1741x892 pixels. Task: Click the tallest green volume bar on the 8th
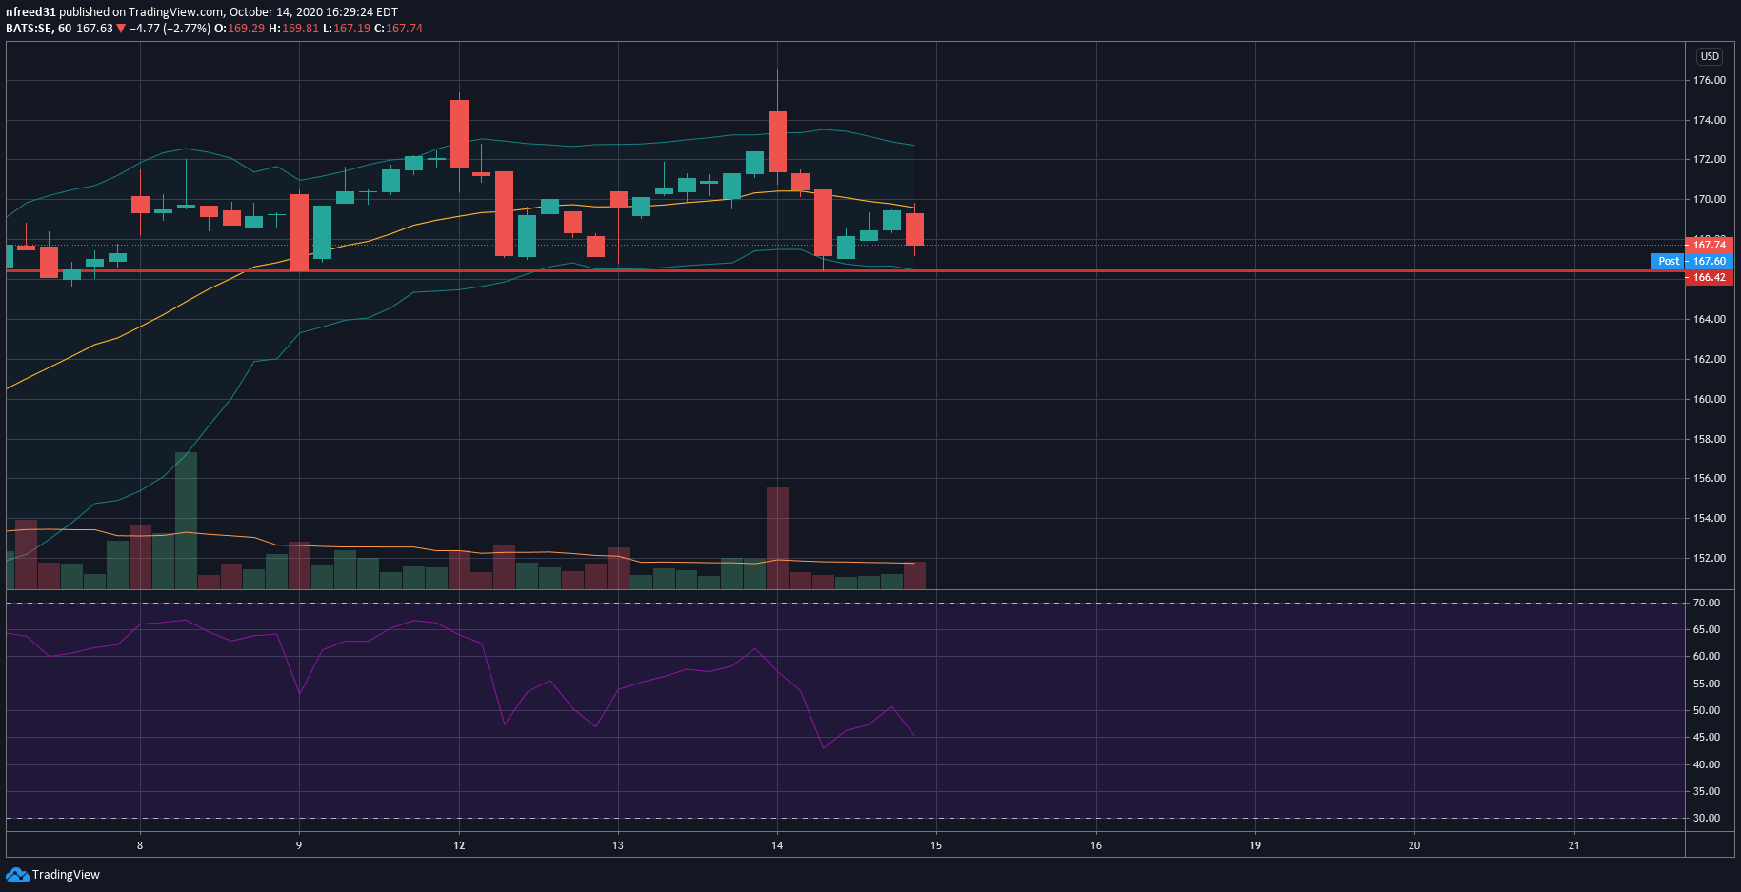click(186, 521)
